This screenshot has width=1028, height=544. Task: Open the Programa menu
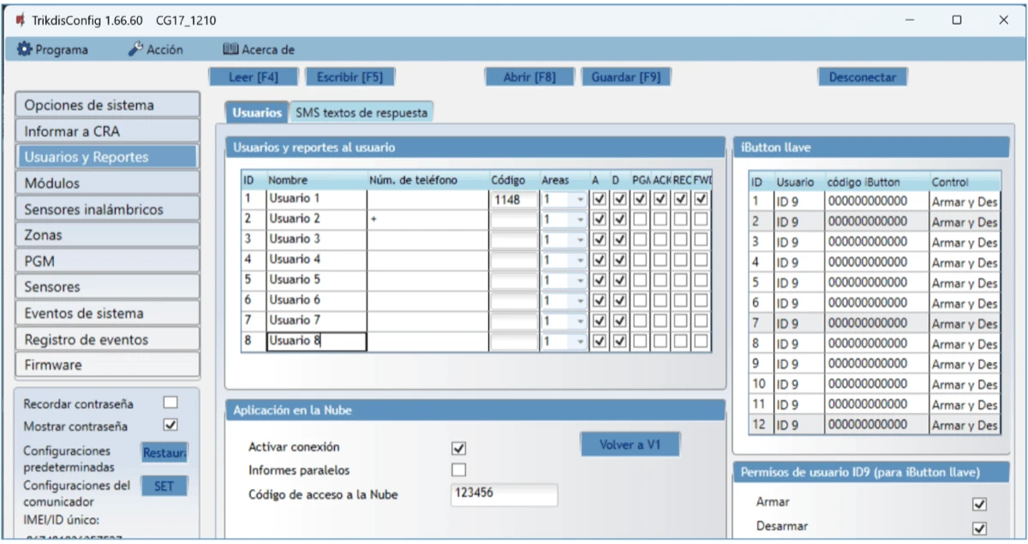tap(52, 50)
